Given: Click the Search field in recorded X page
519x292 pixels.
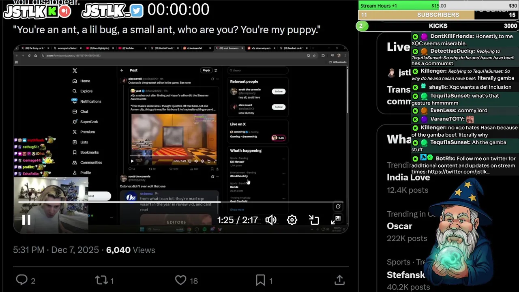Looking at the screenshot, I should [x=258, y=70].
